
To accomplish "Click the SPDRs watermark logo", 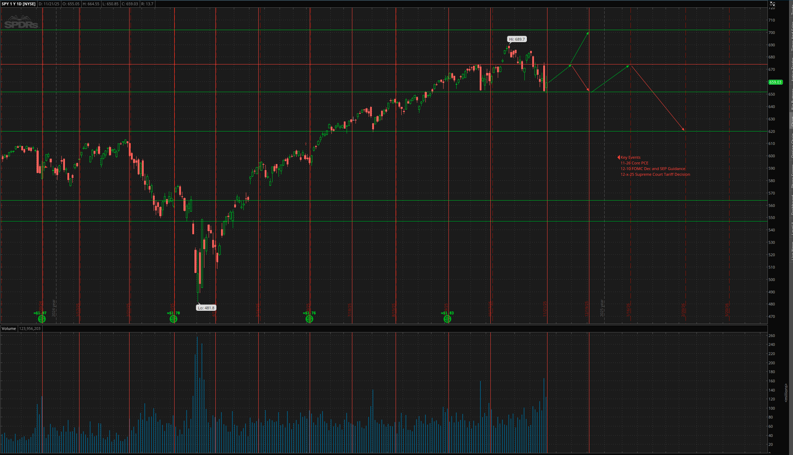I will pyautogui.click(x=22, y=22).
